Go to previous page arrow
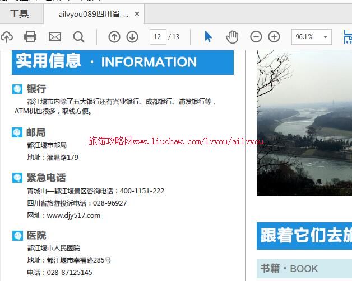The image size is (352, 281). (114, 37)
